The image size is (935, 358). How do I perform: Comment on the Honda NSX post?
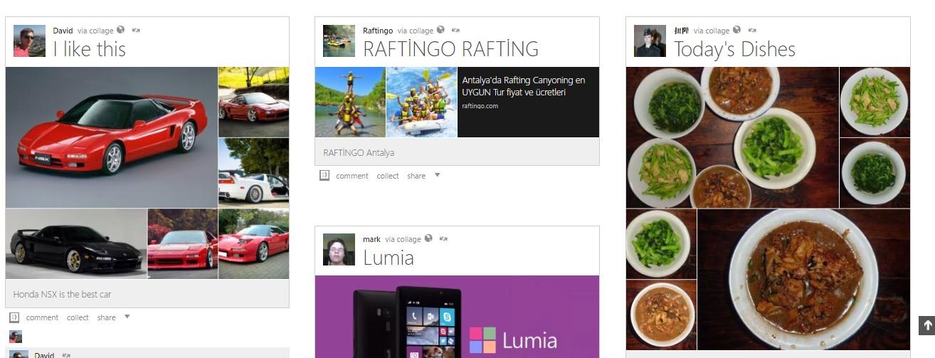(x=42, y=317)
